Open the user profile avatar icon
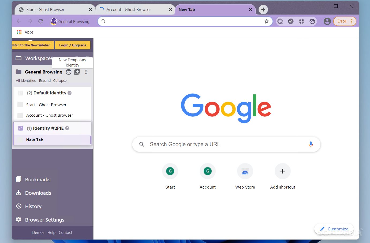 (327, 21)
